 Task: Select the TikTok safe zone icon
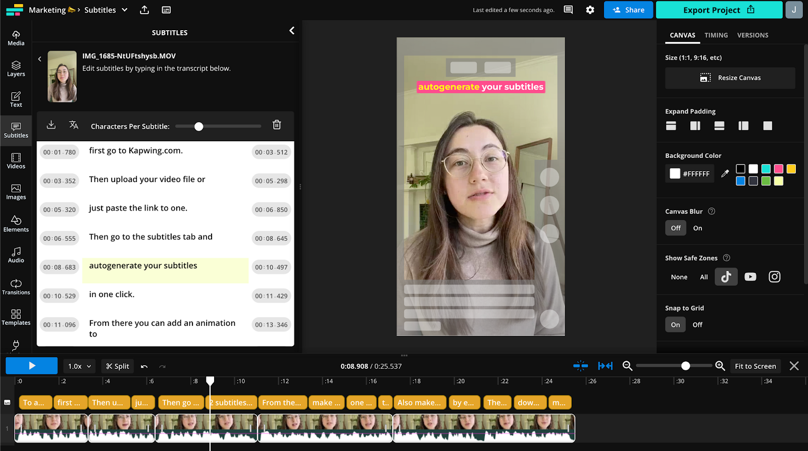tap(726, 277)
